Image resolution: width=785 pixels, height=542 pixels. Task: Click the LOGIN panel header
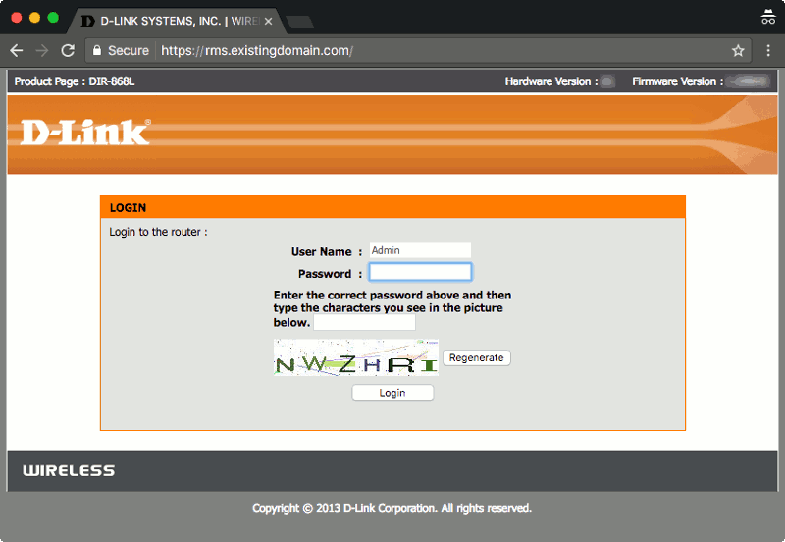(392, 207)
